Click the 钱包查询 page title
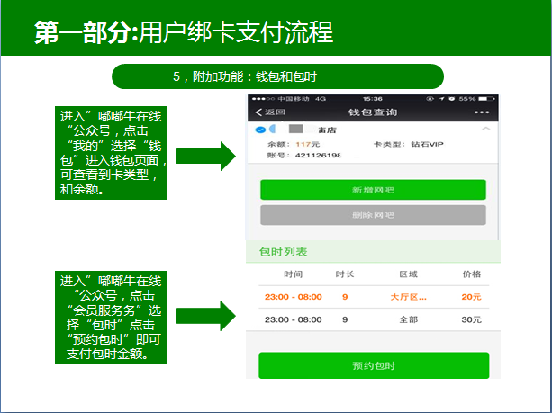The height and width of the screenshot is (413, 552). coord(373,112)
